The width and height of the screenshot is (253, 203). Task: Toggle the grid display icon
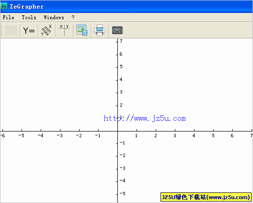(11, 30)
